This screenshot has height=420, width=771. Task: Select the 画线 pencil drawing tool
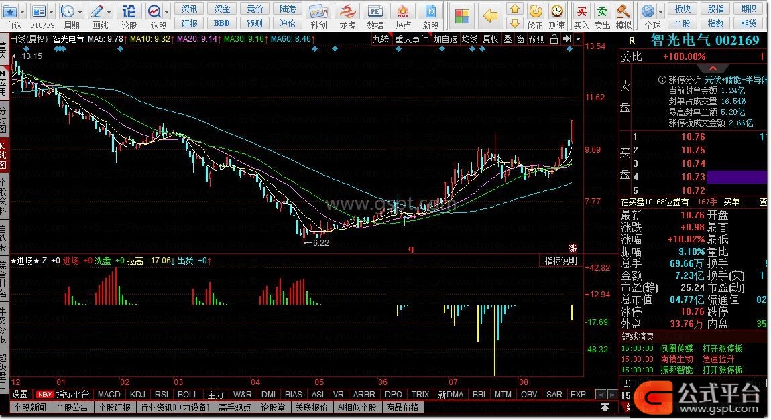point(97,11)
